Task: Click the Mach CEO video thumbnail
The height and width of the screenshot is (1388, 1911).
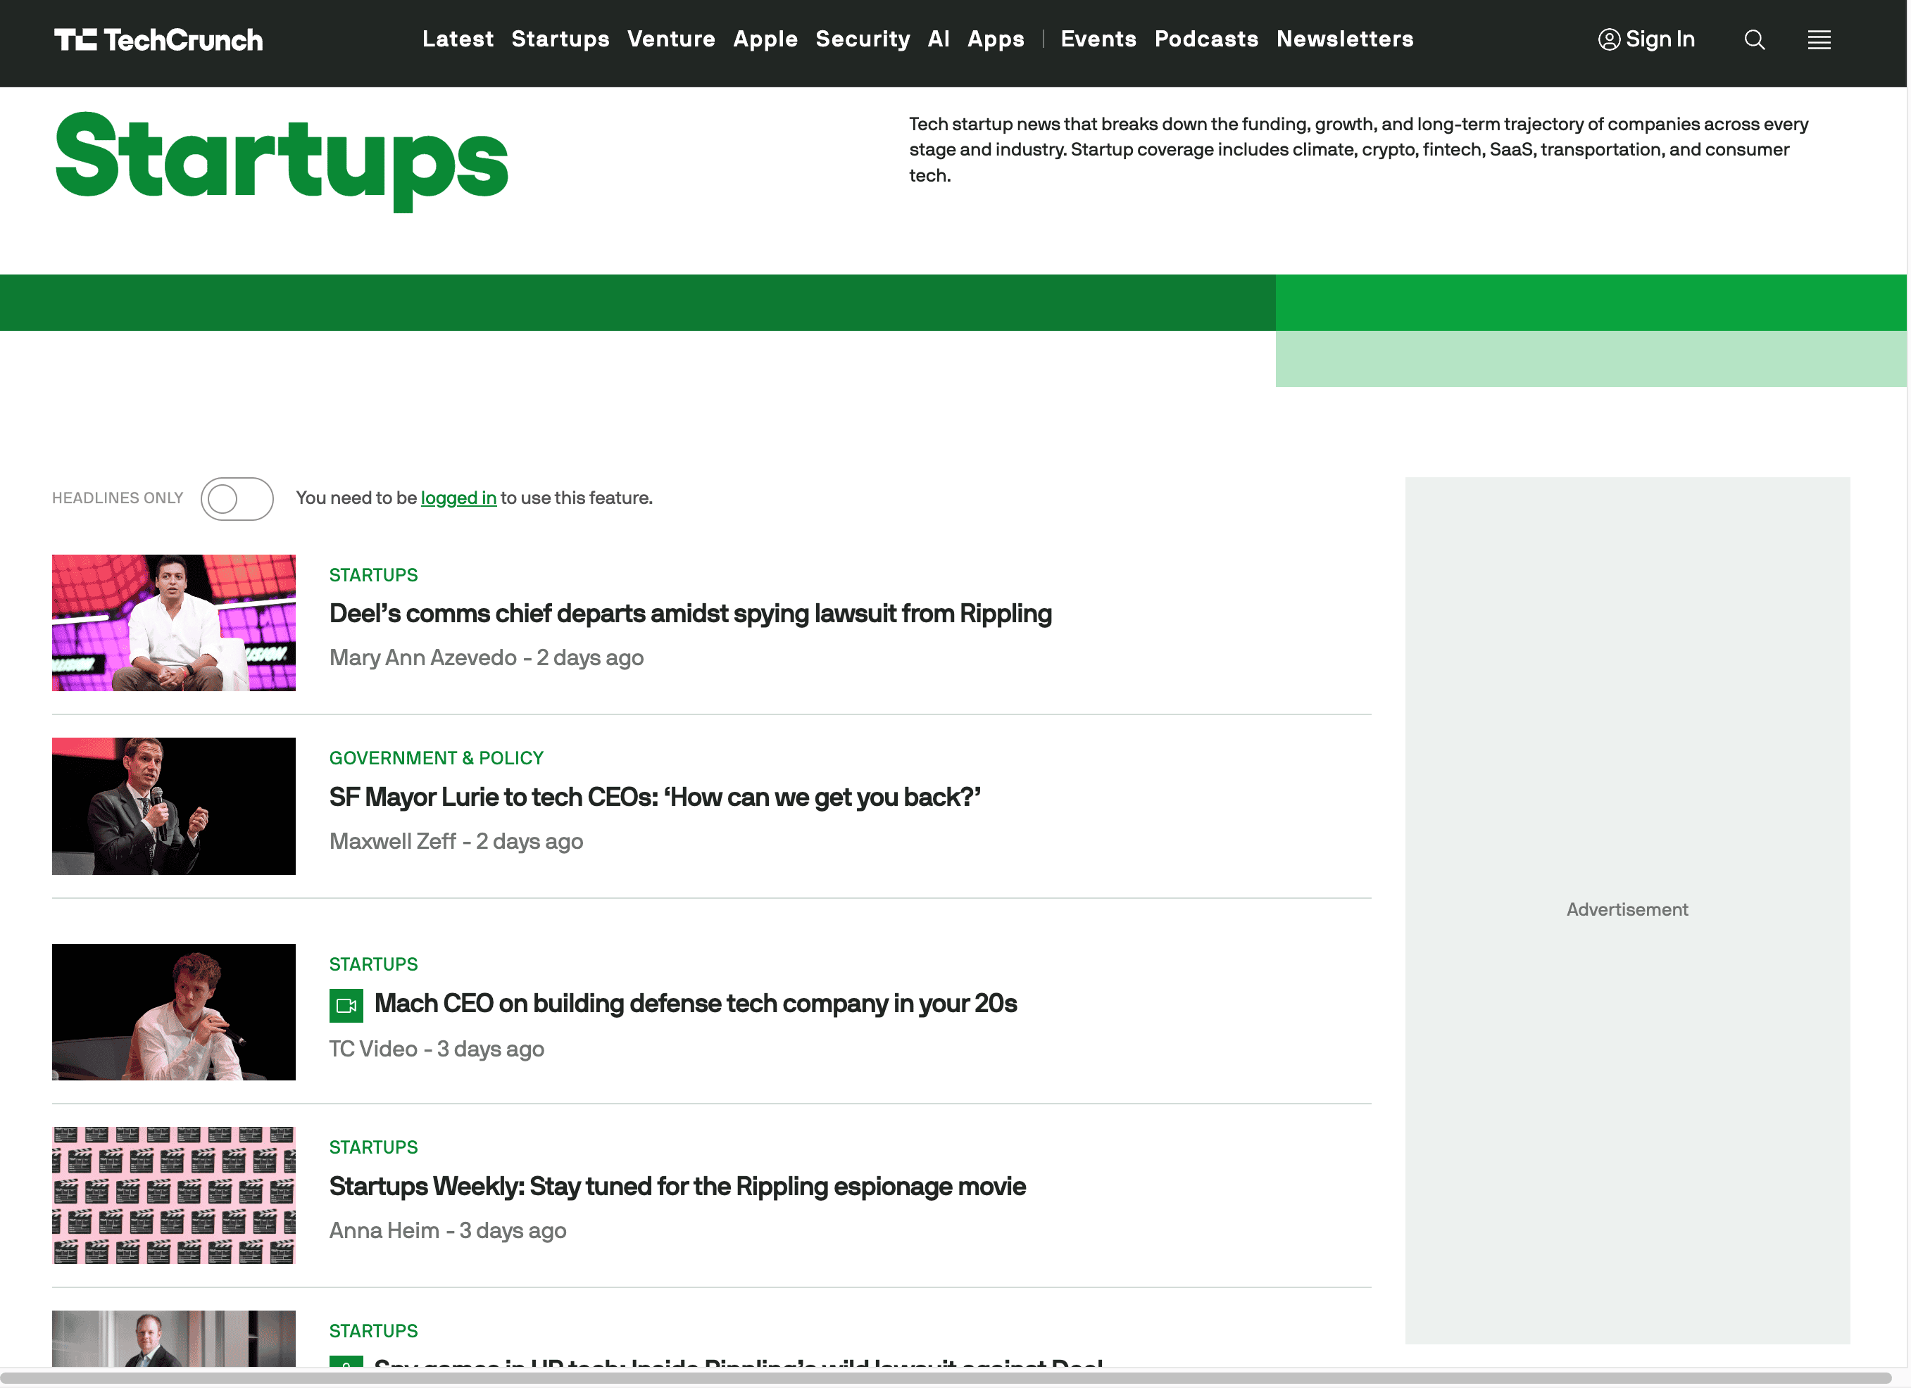Action: pos(174,1011)
